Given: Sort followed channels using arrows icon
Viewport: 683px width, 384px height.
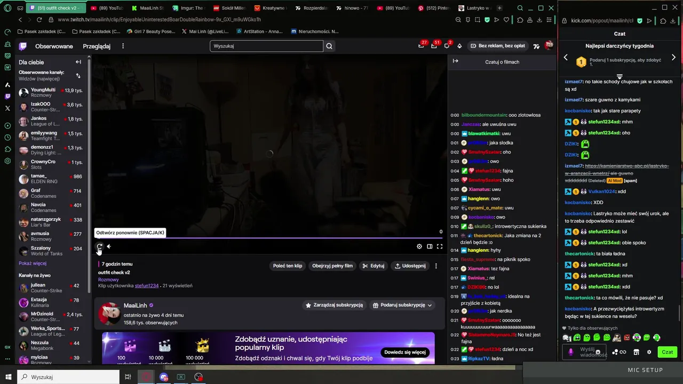Looking at the screenshot, I should 78,76.
